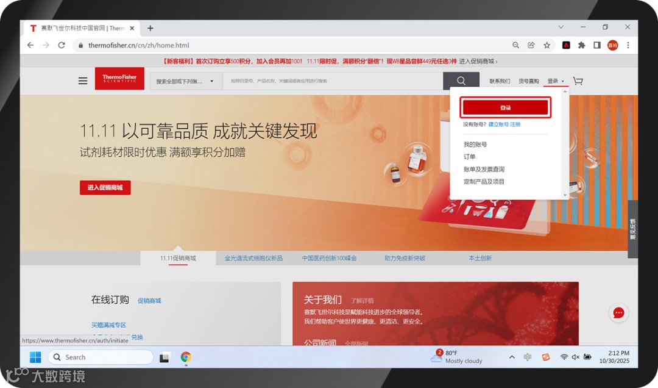This screenshot has height=388, width=658.
Task: Open the hamburger menu icon
Action: 83,81
